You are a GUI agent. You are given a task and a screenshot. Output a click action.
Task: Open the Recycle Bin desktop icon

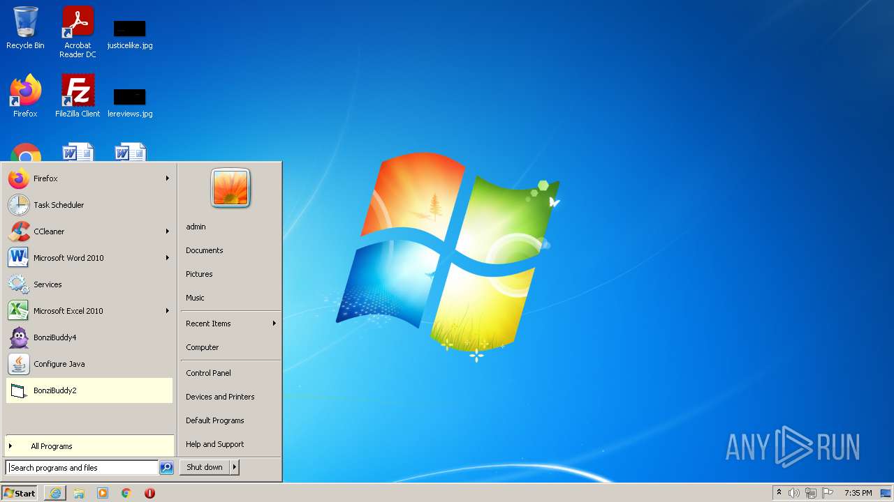pyautogui.click(x=25, y=28)
